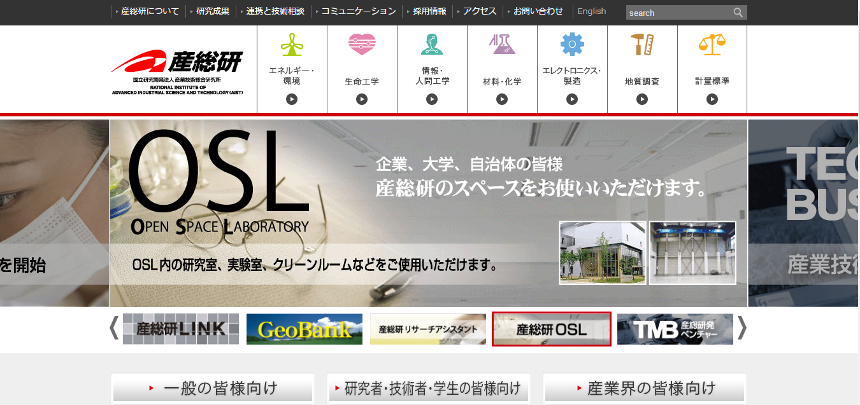Click the purple flask materials chemistry icon

(502, 45)
